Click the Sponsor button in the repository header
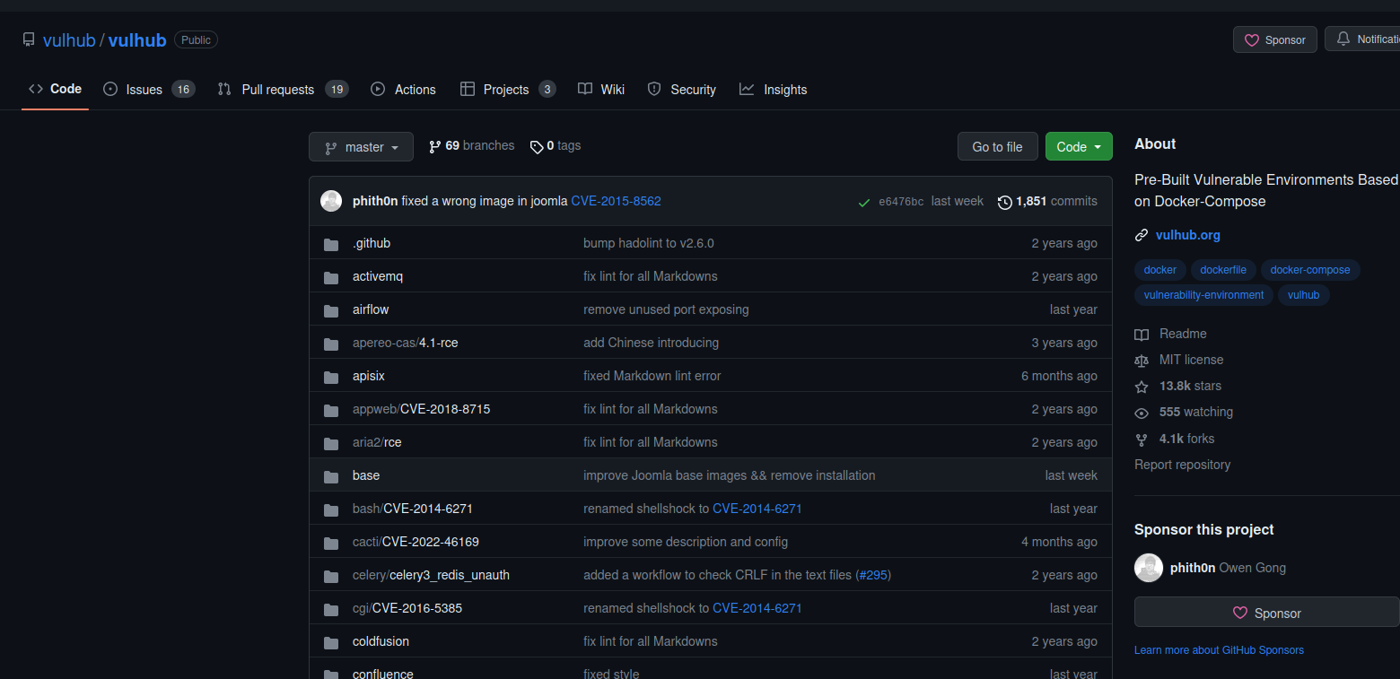Screen dimensions: 1400x679 pyautogui.click(x=1275, y=39)
